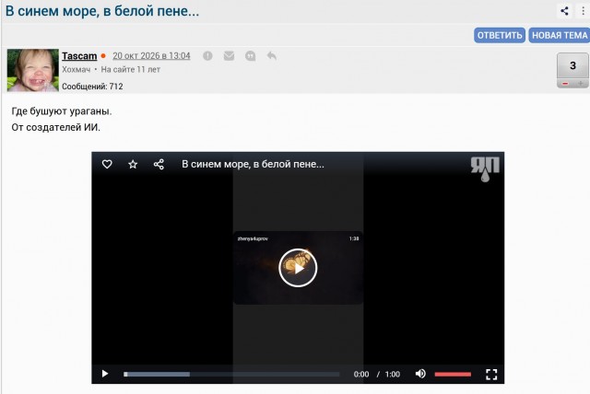The image size is (590, 394).
Task: Click the НОВАЯ ТЕМА button
Action: [560, 35]
